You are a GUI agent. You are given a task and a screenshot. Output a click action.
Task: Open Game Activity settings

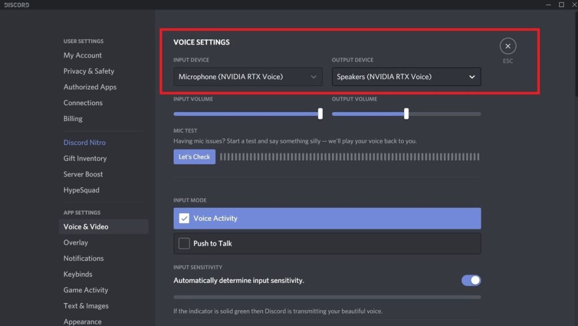click(x=86, y=290)
